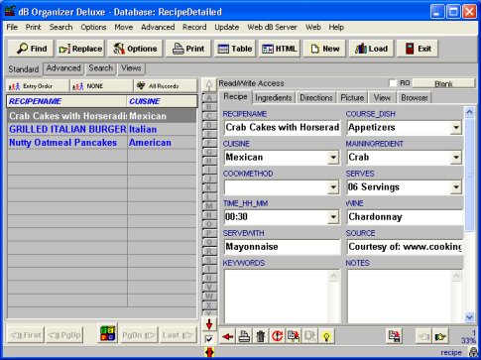
Task: Switch to the Picture tab
Action: pos(352,98)
